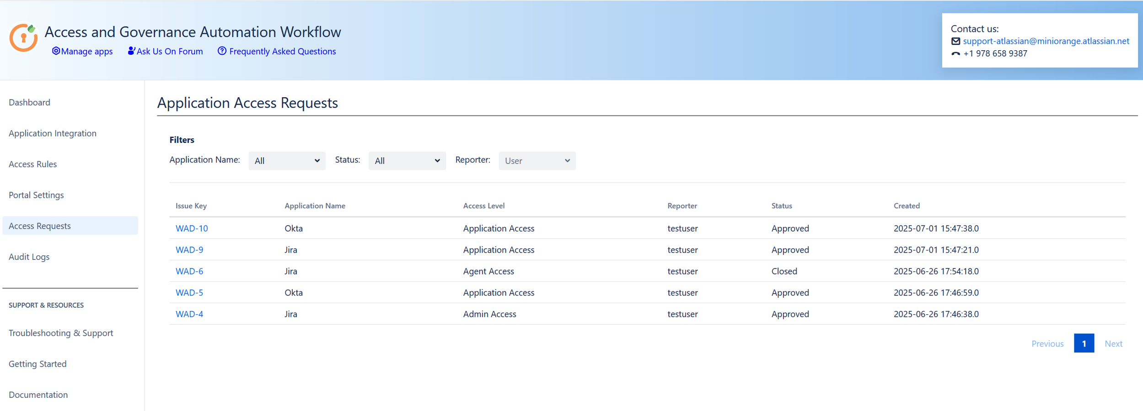Click the Next pagination button
1143x411 pixels.
point(1113,343)
